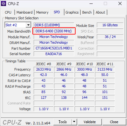This screenshot has width=127, height=126.
Task: Click the 3000 MHz frequency cell
Action: [x=84, y=69]
